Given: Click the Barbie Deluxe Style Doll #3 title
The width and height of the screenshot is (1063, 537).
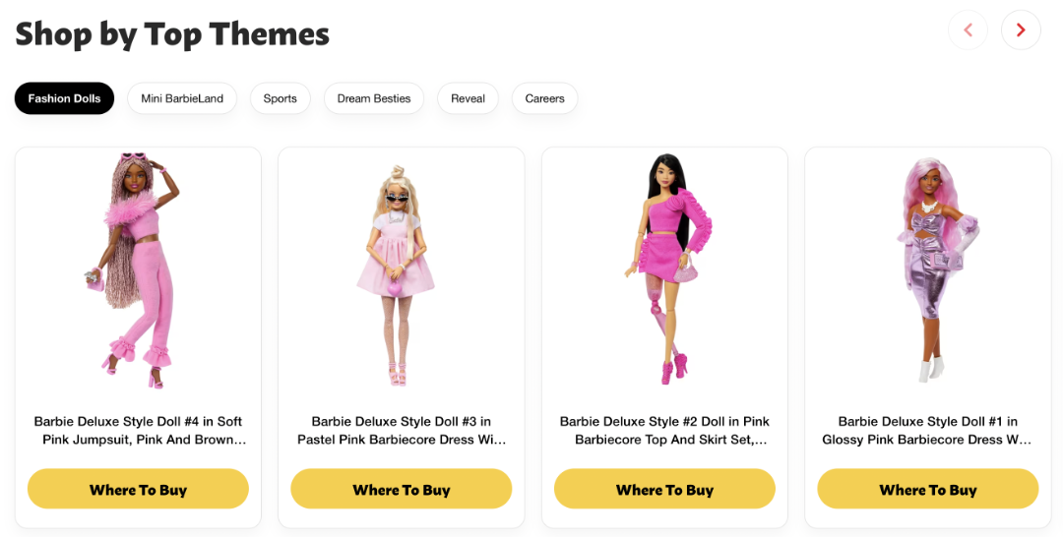Looking at the screenshot, I should coord(402,431).
